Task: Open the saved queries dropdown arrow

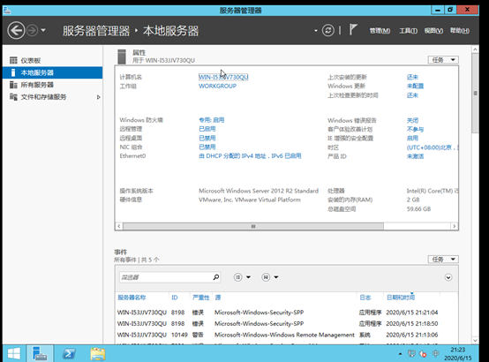Action: [x=276, y=277]
